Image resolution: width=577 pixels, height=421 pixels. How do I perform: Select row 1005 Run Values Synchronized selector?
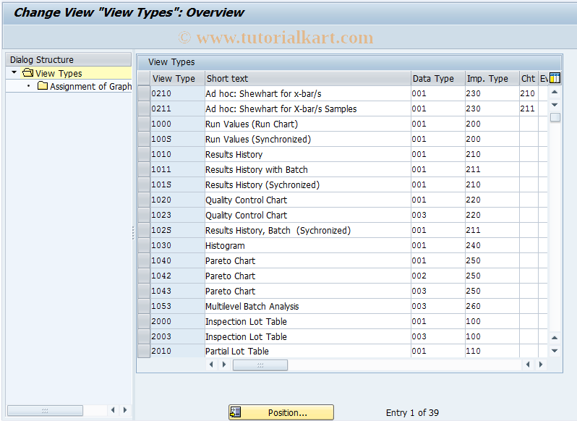click(x=144, y=139)
